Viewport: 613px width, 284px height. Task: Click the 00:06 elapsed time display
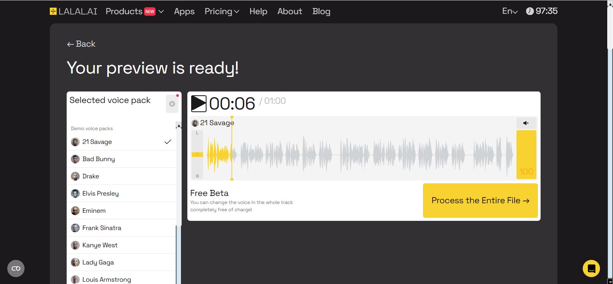[x=232, y=104]
